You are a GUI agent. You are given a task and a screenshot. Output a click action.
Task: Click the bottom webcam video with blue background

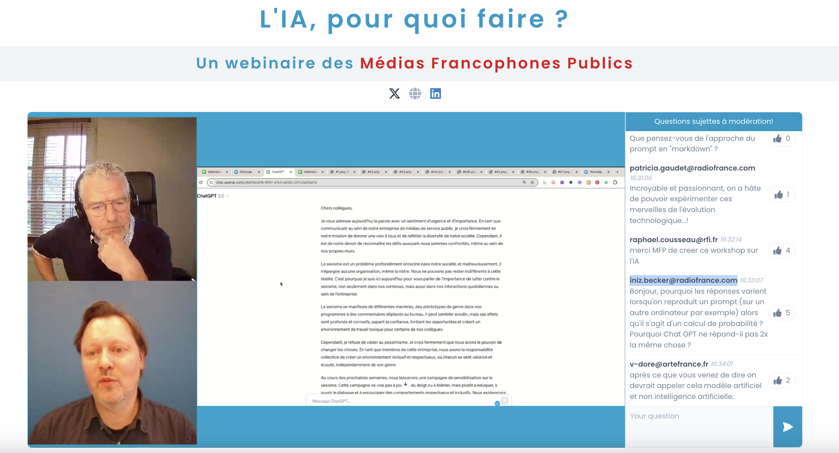tap(112, 362)
